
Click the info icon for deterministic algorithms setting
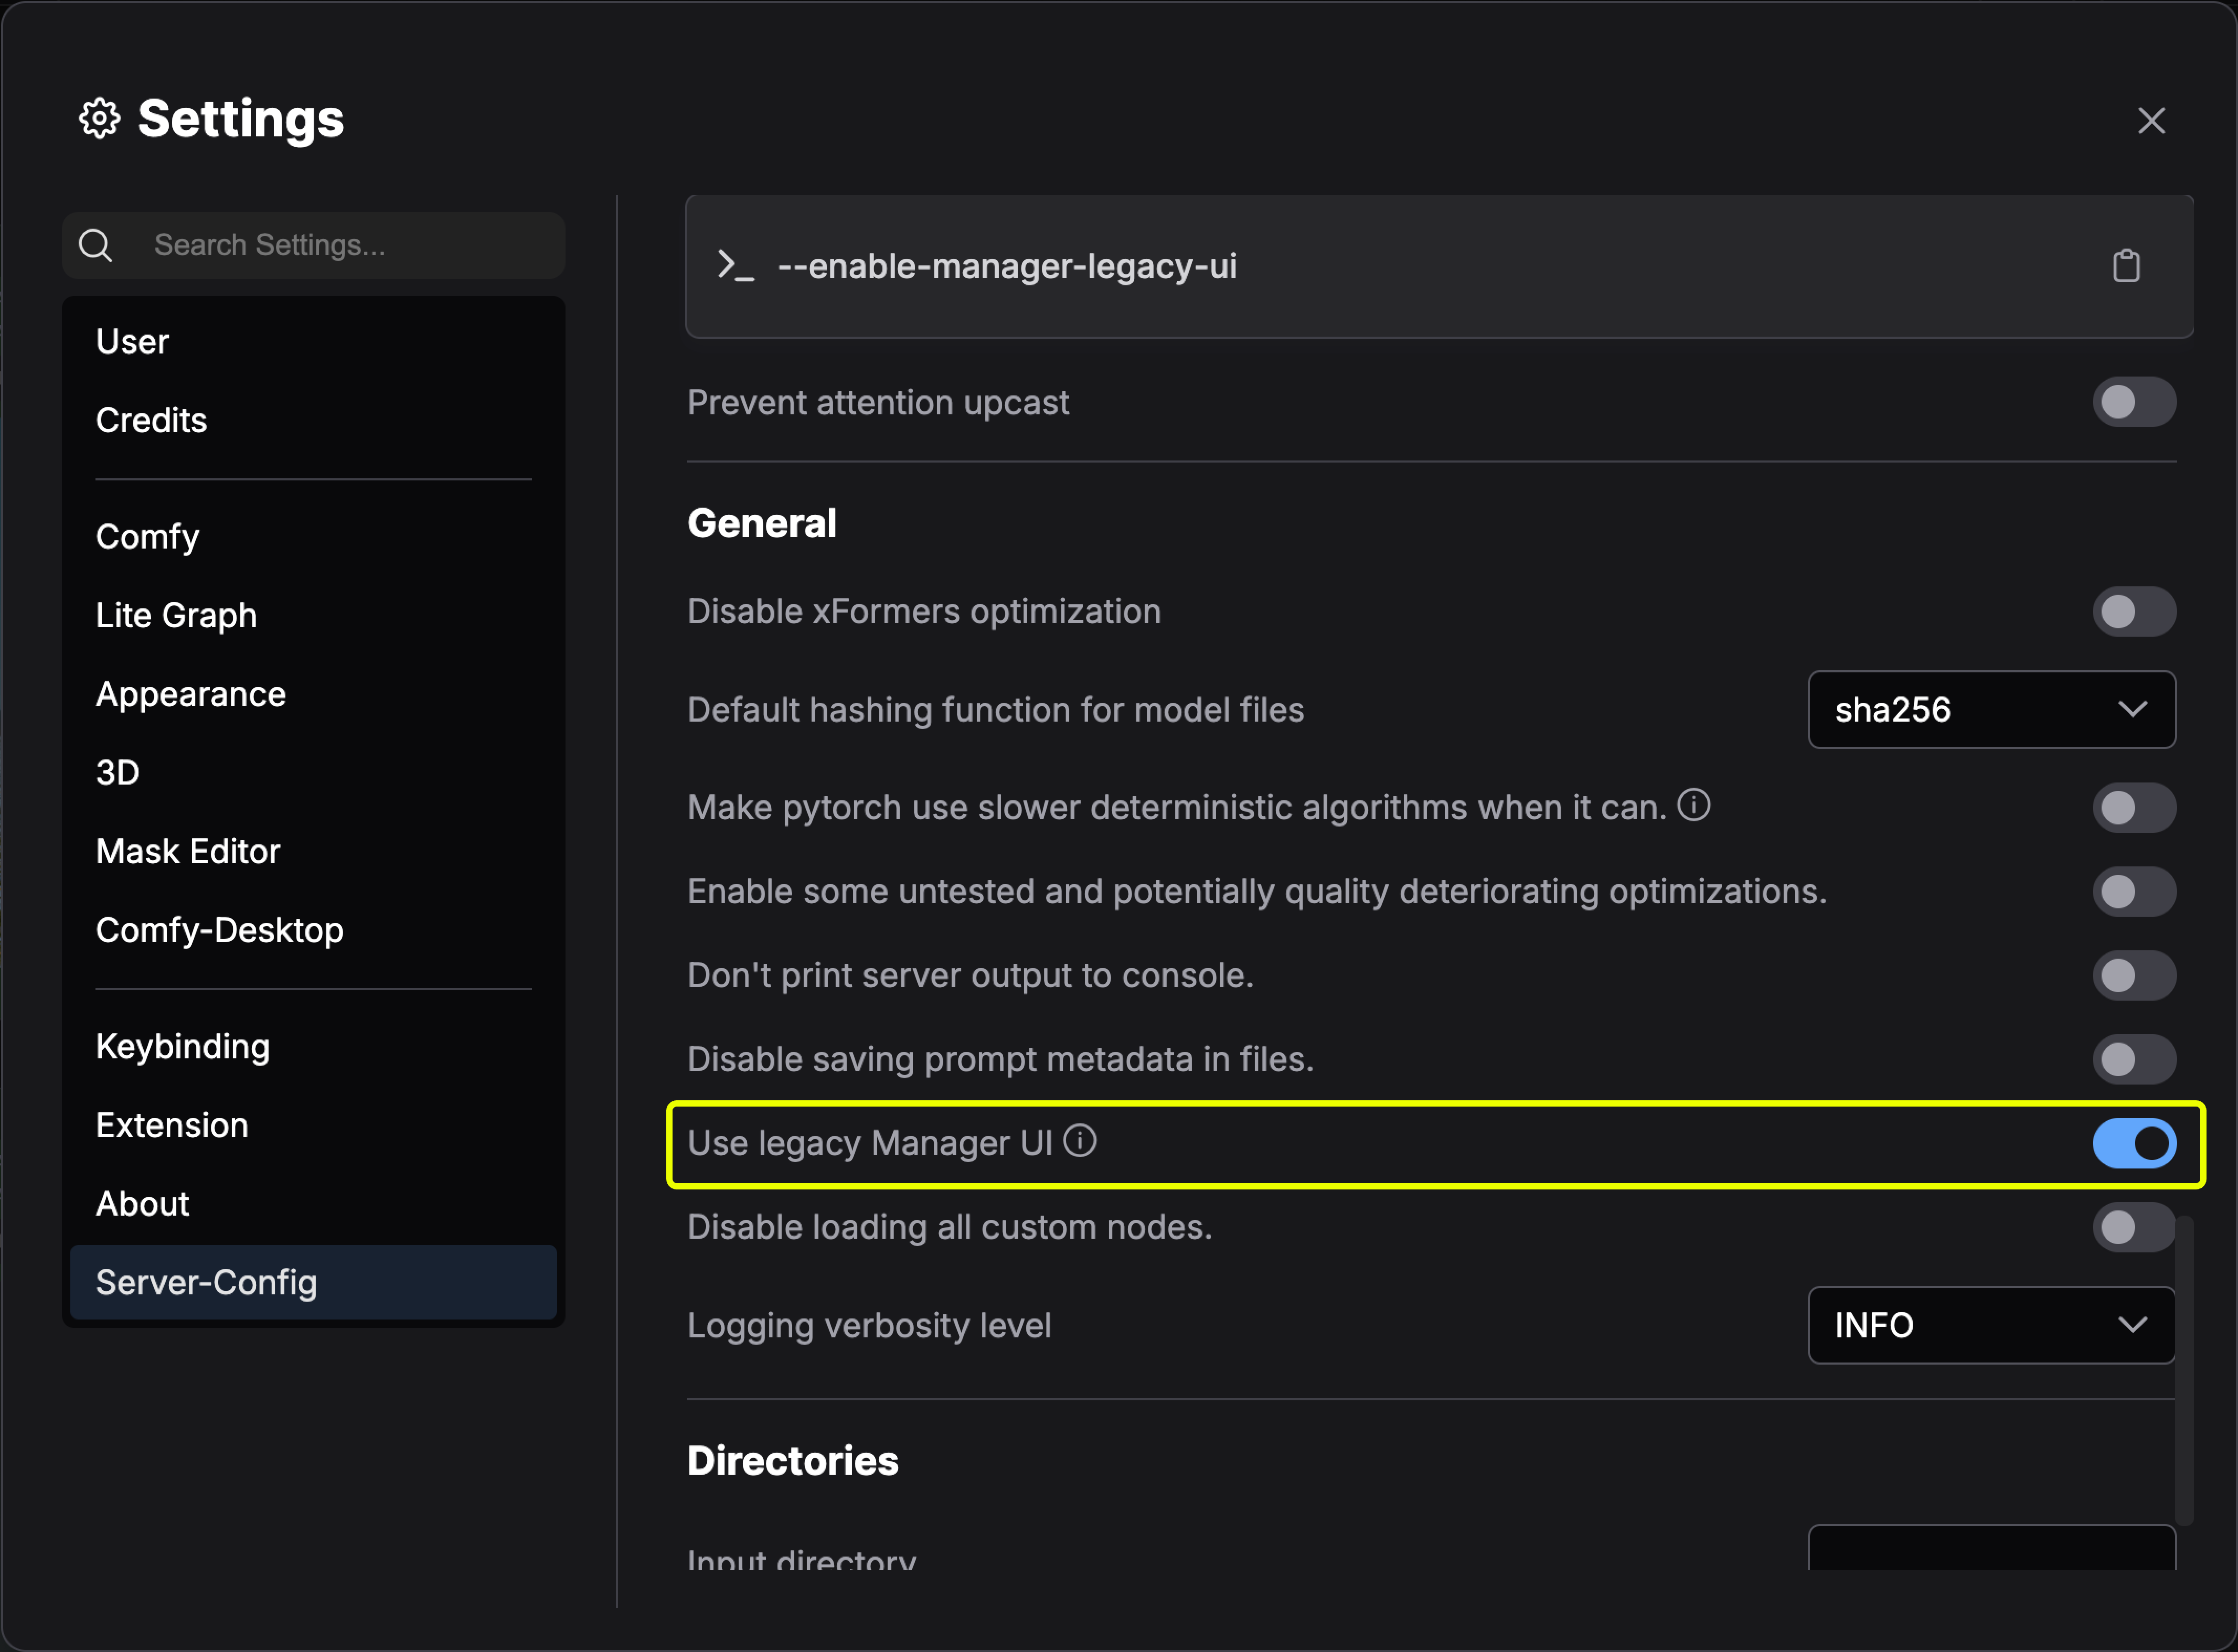coord(1694,806)
